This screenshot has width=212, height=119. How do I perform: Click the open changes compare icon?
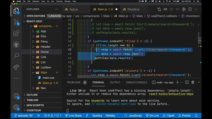click(x=159, y=9)
